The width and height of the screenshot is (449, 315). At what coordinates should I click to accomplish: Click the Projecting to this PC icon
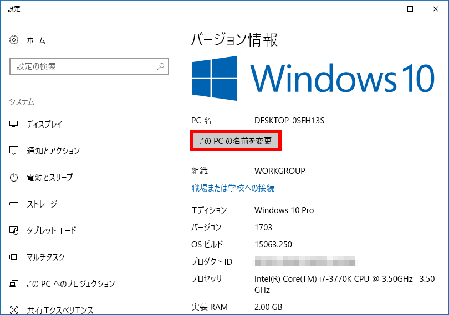tap(14, 283)
